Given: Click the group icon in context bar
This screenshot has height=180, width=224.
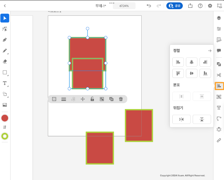Looking at the screenshot, I should 102,99.
